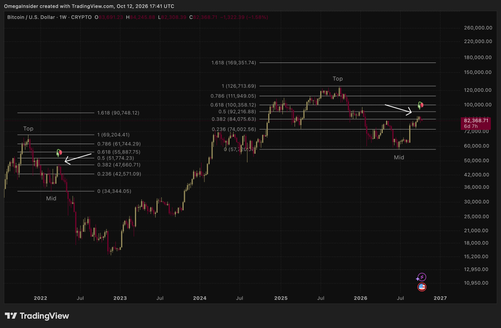Click the Top label above the 126,713.69 level
The image size is (501, 328).
click(x=338, y=78)
